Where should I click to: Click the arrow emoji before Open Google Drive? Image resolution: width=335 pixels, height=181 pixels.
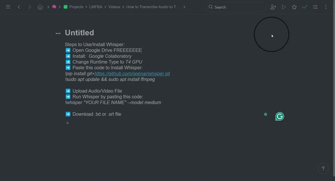68,50
